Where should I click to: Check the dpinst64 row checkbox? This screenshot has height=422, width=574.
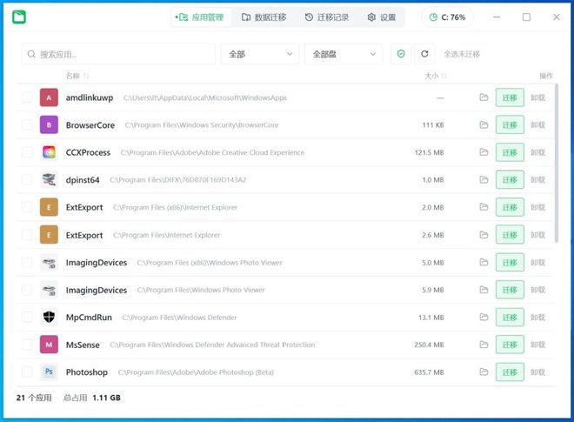[27, 179]
